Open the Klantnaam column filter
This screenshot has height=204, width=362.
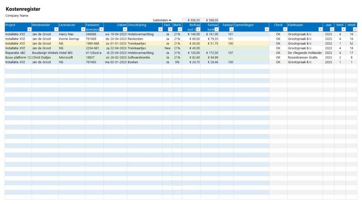pos(321,28)
